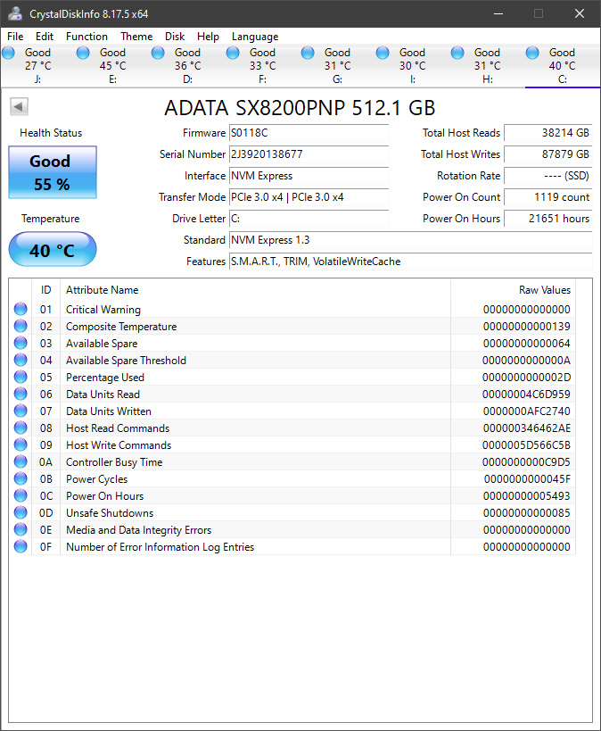The width and height of the screenshot is (601, 731).
Task: Click status orb for drive I:
Action: 383,53
